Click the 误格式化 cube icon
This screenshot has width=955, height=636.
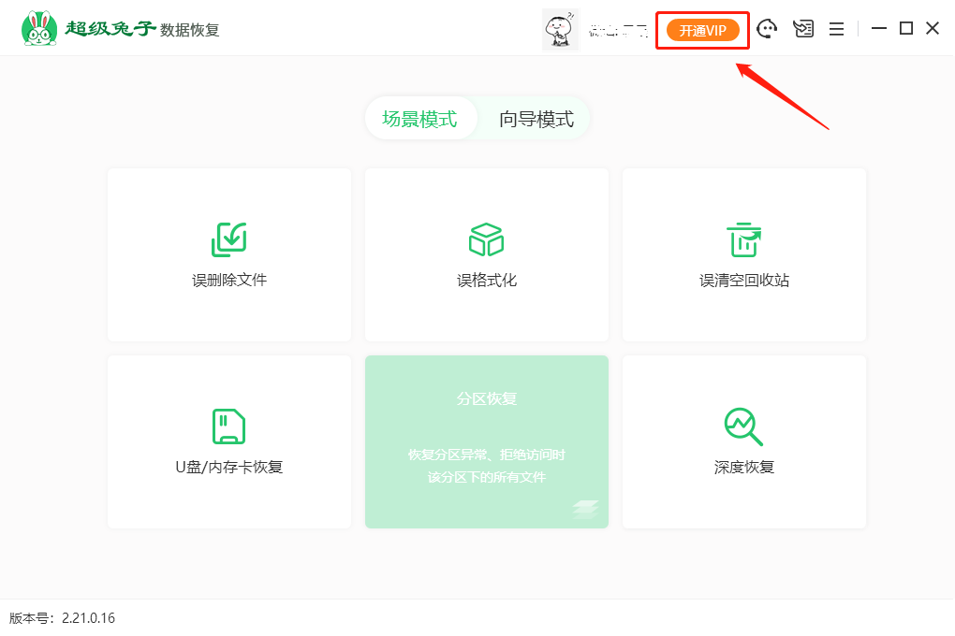pyautogui.click(x=486, y=239)
